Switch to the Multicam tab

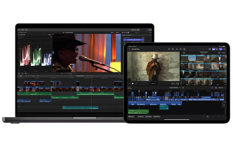(157, 116)
